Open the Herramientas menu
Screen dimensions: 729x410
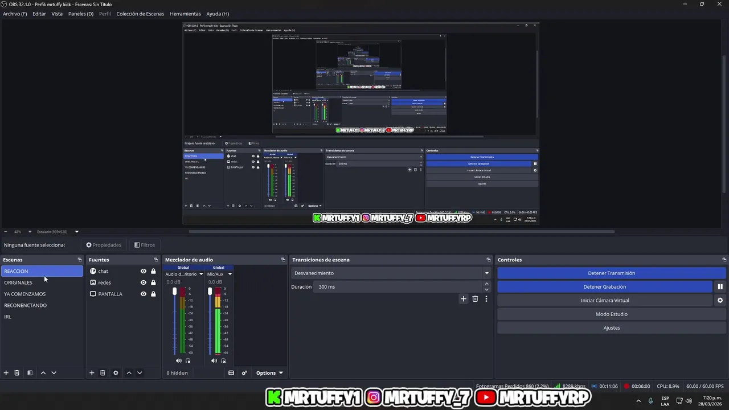185,14
